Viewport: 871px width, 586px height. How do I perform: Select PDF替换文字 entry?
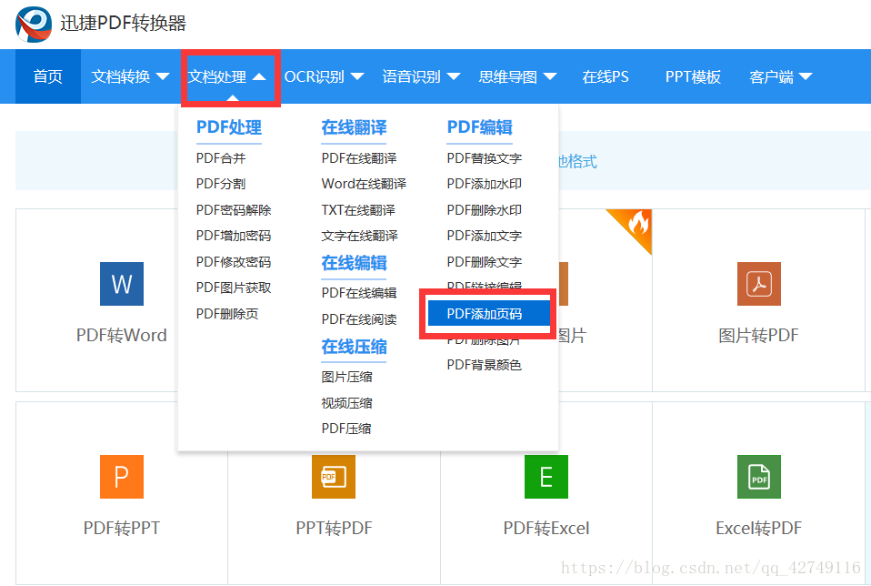coord(485,158)
